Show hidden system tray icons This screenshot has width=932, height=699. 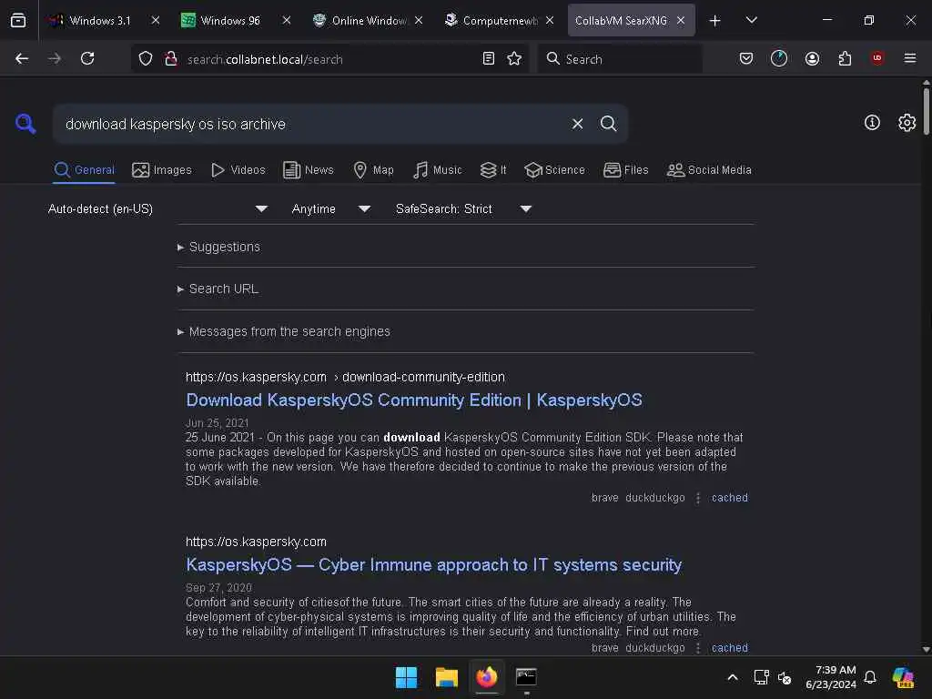click(x=733, y=677)
